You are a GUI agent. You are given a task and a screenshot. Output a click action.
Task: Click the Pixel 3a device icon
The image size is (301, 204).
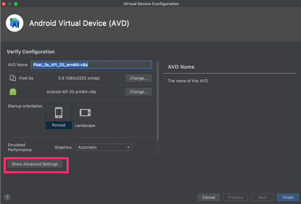coord(13,78)
